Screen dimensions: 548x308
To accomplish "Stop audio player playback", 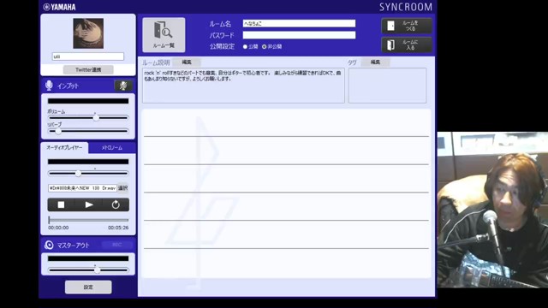I will 61,205.
